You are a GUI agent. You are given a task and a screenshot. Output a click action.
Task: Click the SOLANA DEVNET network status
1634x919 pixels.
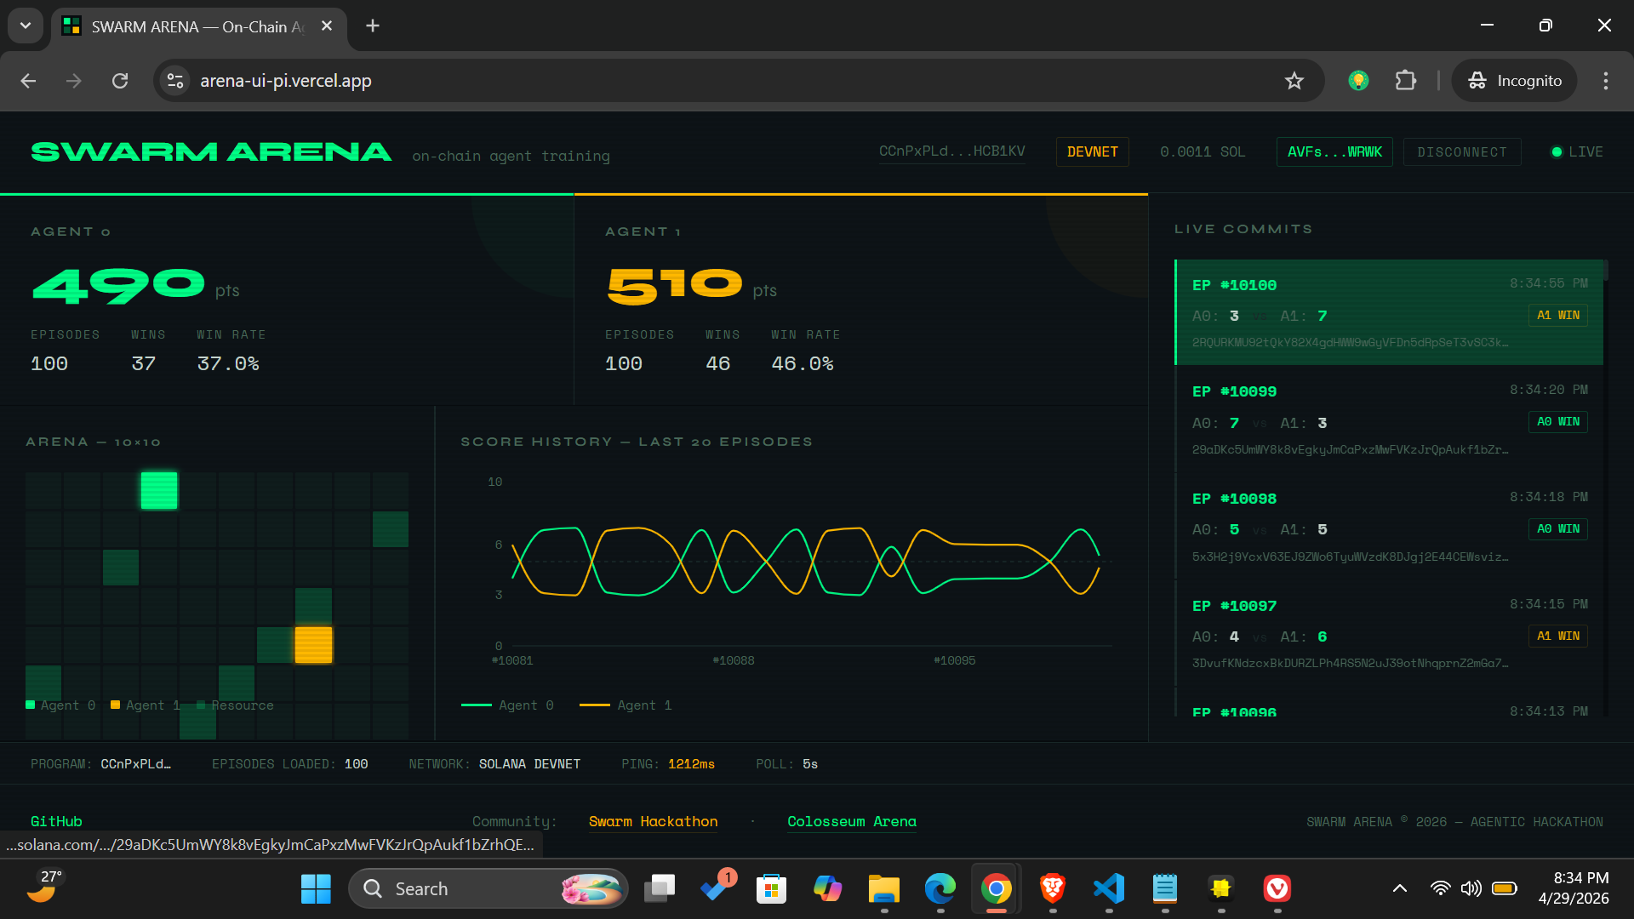coord(529,764)
